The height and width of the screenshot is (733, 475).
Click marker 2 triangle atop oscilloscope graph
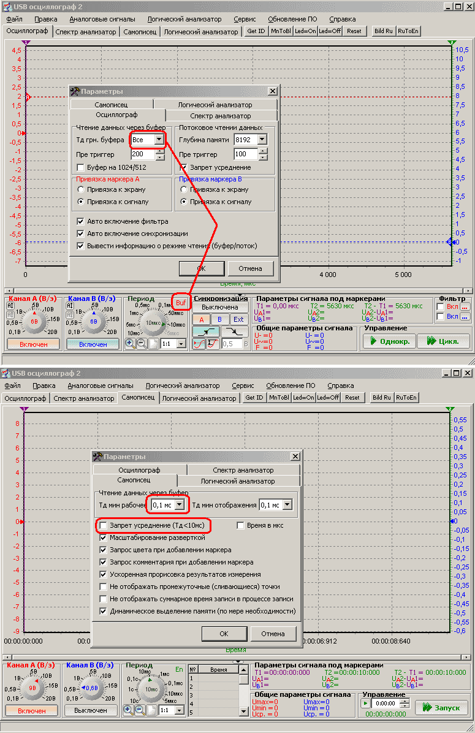[x=451, y=42]
